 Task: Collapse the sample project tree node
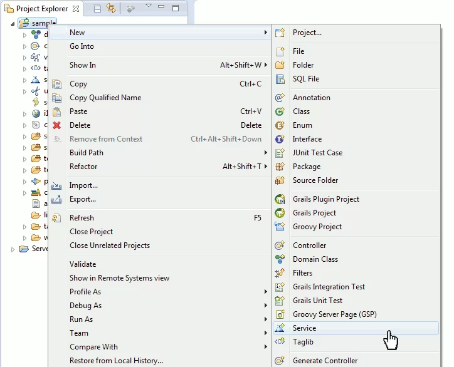tap(13, 24)
